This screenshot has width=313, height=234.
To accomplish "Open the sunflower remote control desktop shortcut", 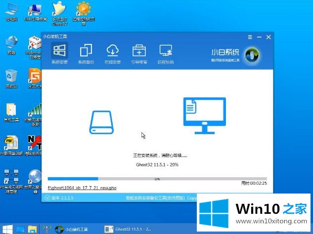I will click(84, 14).
